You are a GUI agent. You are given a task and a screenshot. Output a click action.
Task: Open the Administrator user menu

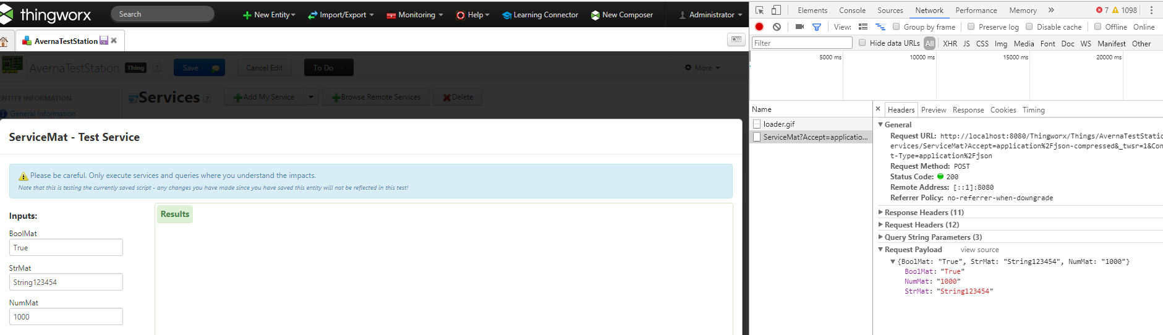click(x=711, y=15)
